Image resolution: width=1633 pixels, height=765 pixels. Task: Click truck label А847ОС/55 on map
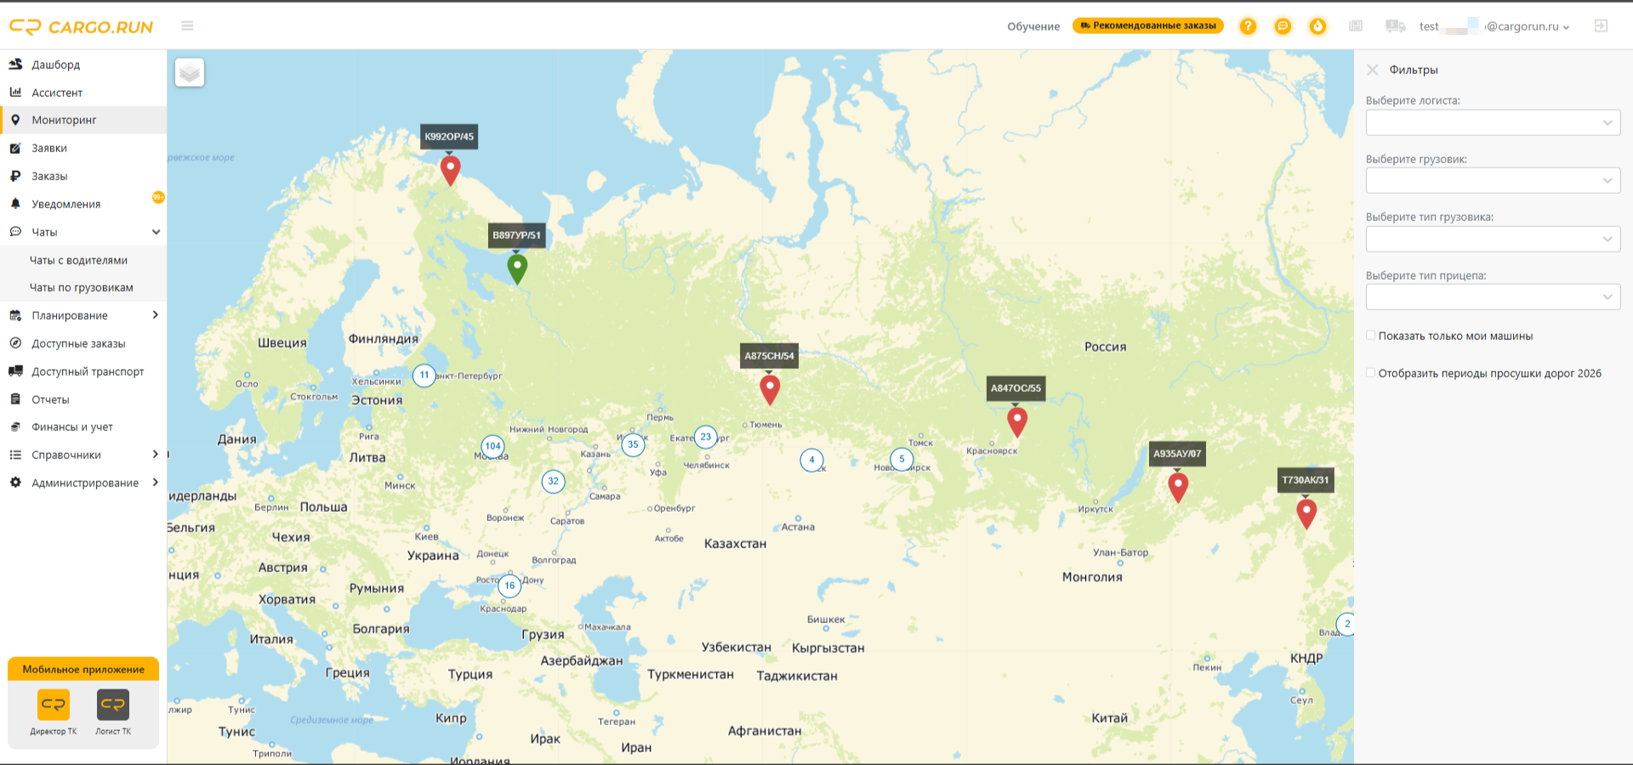[1016, 388]
